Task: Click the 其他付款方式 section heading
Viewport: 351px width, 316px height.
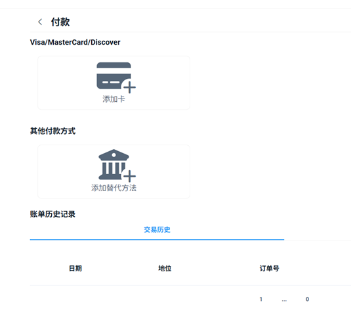Action: pos(53,131)
